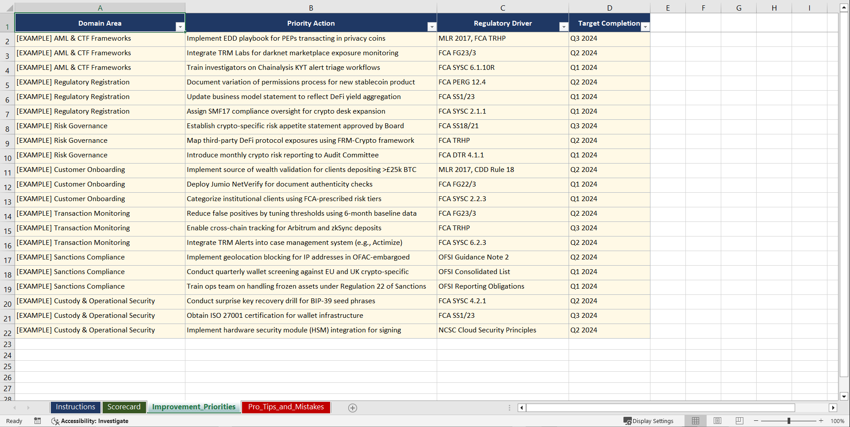Click the previous sheet navigation arrow
The height and width of the screenshot is (427, 850).
click(15, 408)
